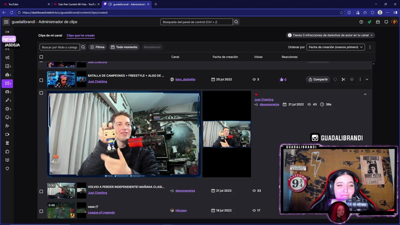400x225 pixels.
Task: Collapse the expanded clip with the up chevron
Action: 365,94
